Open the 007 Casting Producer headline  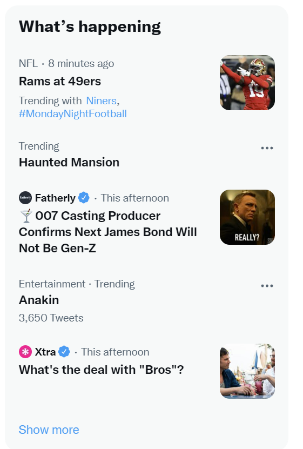pos(108,232)
